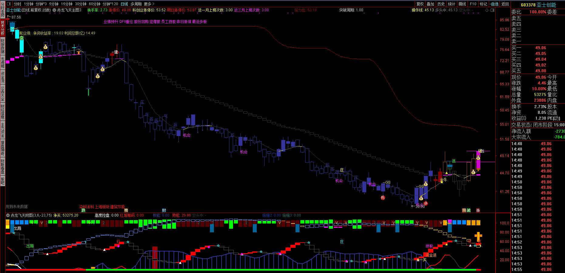This screenshot has height=273, width=565.
Task: Click the 14:55 trade tick row
Action: (x=538, y=269)
